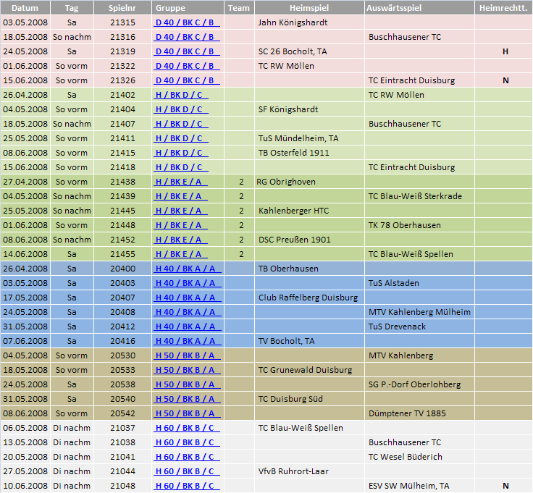
Task: Click the Heimrechtt. column header
Action: 503,8
